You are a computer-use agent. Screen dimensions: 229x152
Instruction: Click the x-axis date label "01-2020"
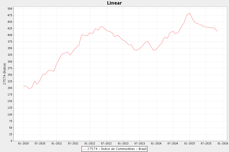pyautogui.click(x=23, y=144)
